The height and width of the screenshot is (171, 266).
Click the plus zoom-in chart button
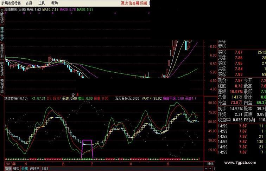pyautogui.click(x=206, y=169)
